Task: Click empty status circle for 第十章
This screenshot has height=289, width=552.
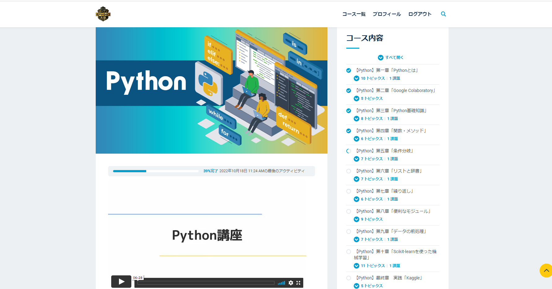Action: [x=348, y=252]
